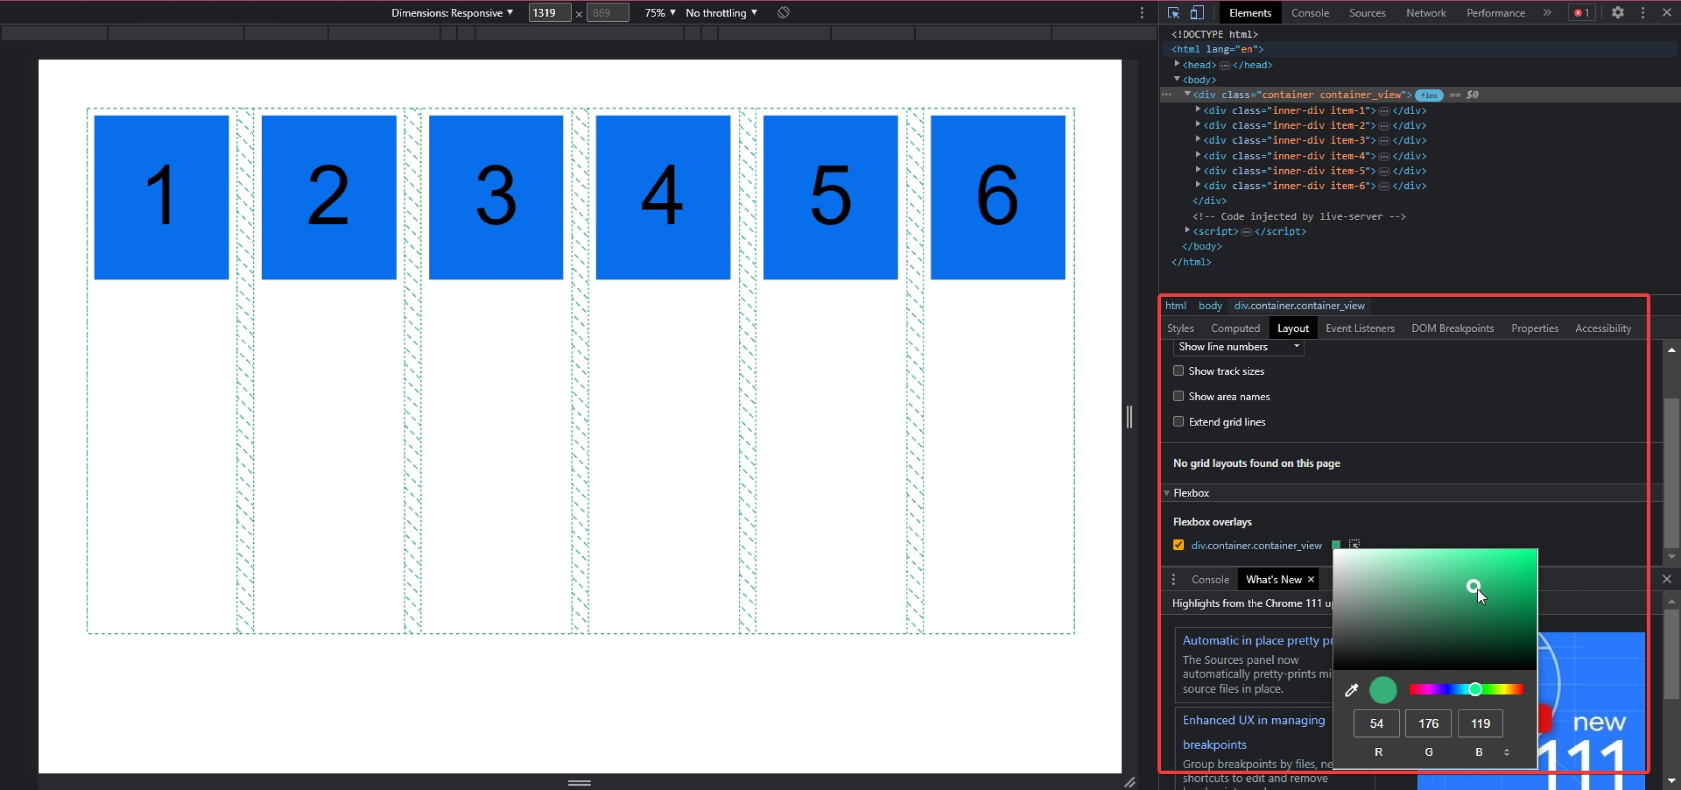The image size is (1681, 790).
Task: Enable Extend grid lines checkbox
Action: click(1178, 422)
